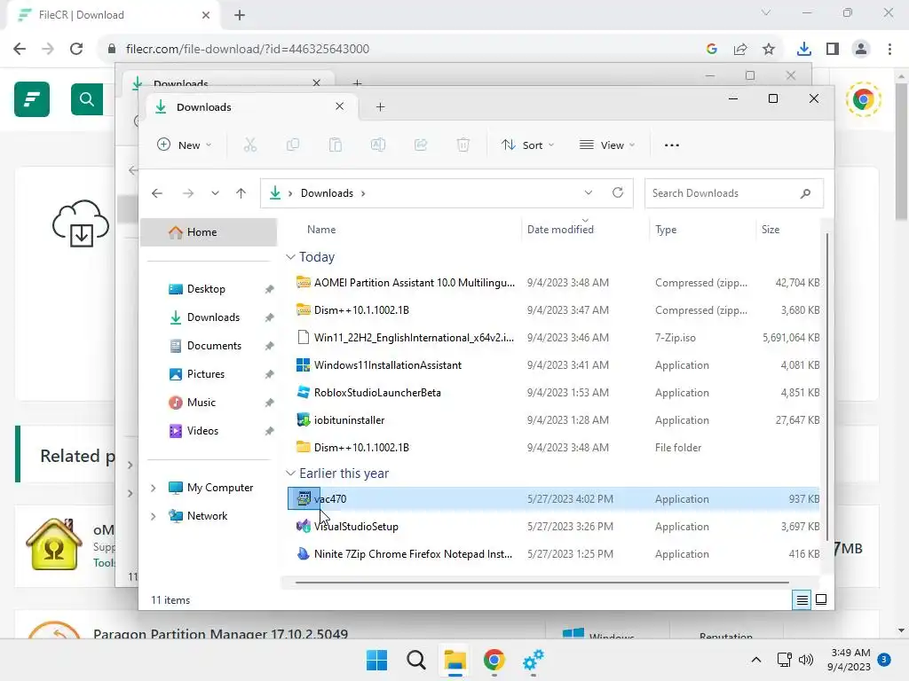Show hidden tray icons chevron
The width and height of the screenshot is (909, 681).
756,660
